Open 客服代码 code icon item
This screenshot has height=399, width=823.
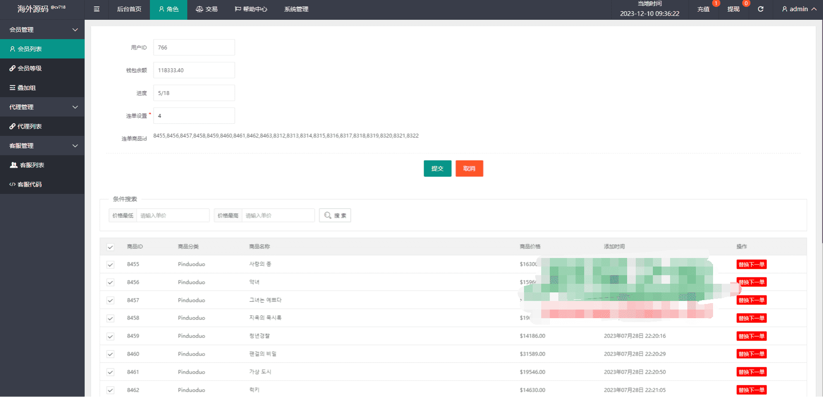click(x=42, y=184)
